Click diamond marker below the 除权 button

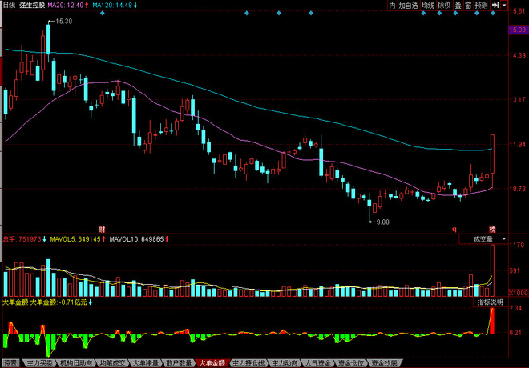(439, 13)
